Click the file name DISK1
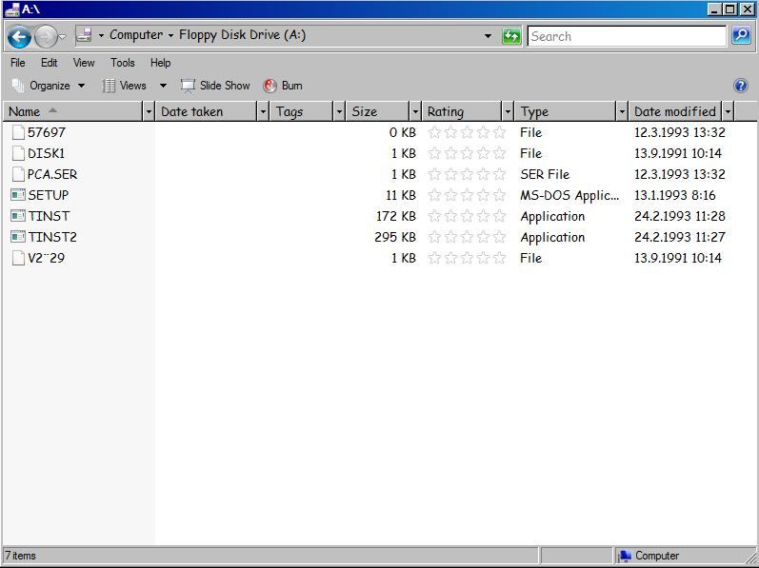 point(46,153)
